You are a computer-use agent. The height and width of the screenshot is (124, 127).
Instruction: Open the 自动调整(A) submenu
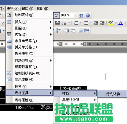(x=29, y=60)
